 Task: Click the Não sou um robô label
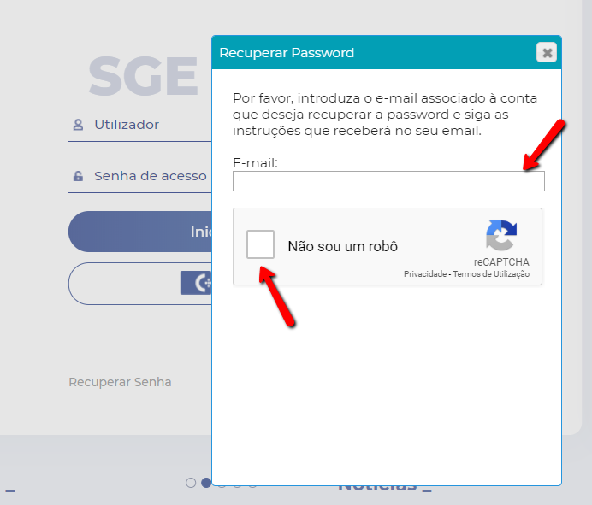pyautogui.click(x=343, y=246)
